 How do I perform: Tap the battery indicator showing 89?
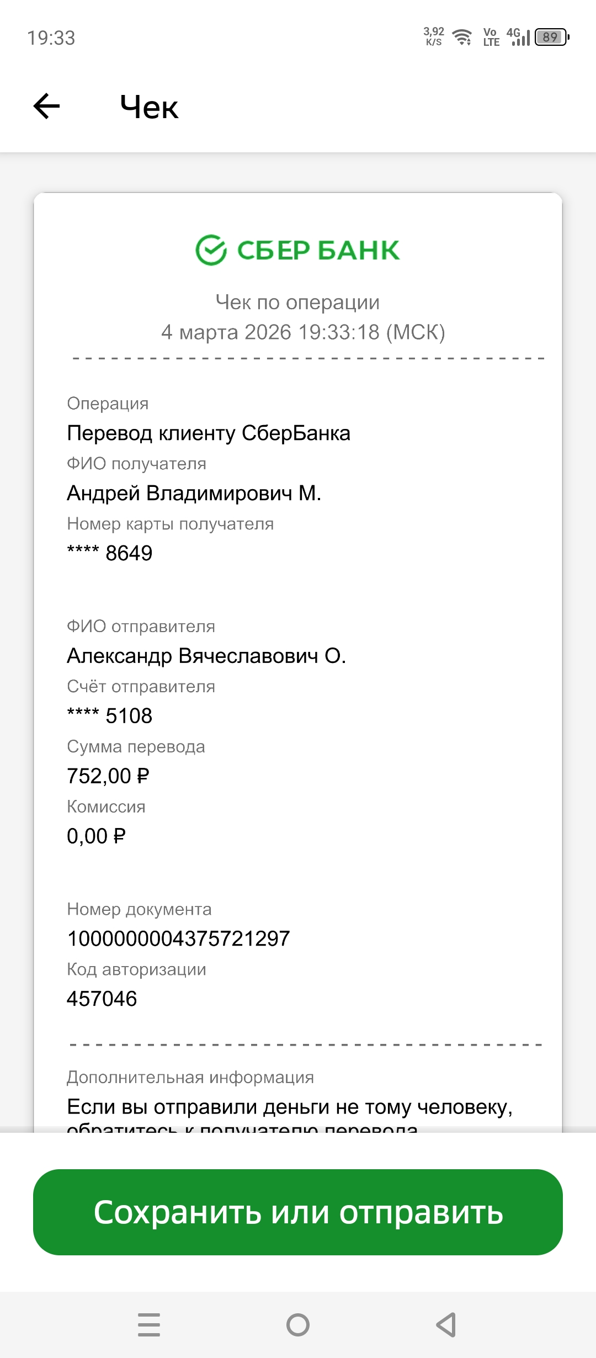[x=551, y=37]
